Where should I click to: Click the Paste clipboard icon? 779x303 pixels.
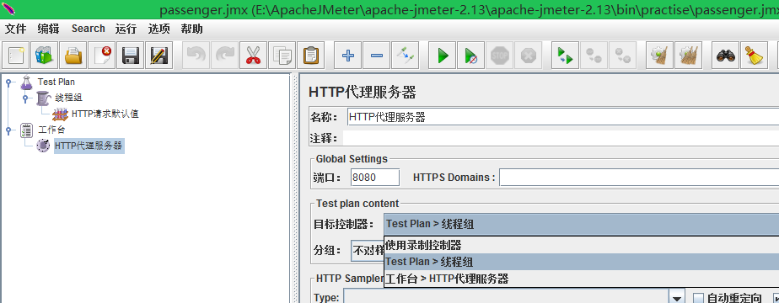coord(310,55)
